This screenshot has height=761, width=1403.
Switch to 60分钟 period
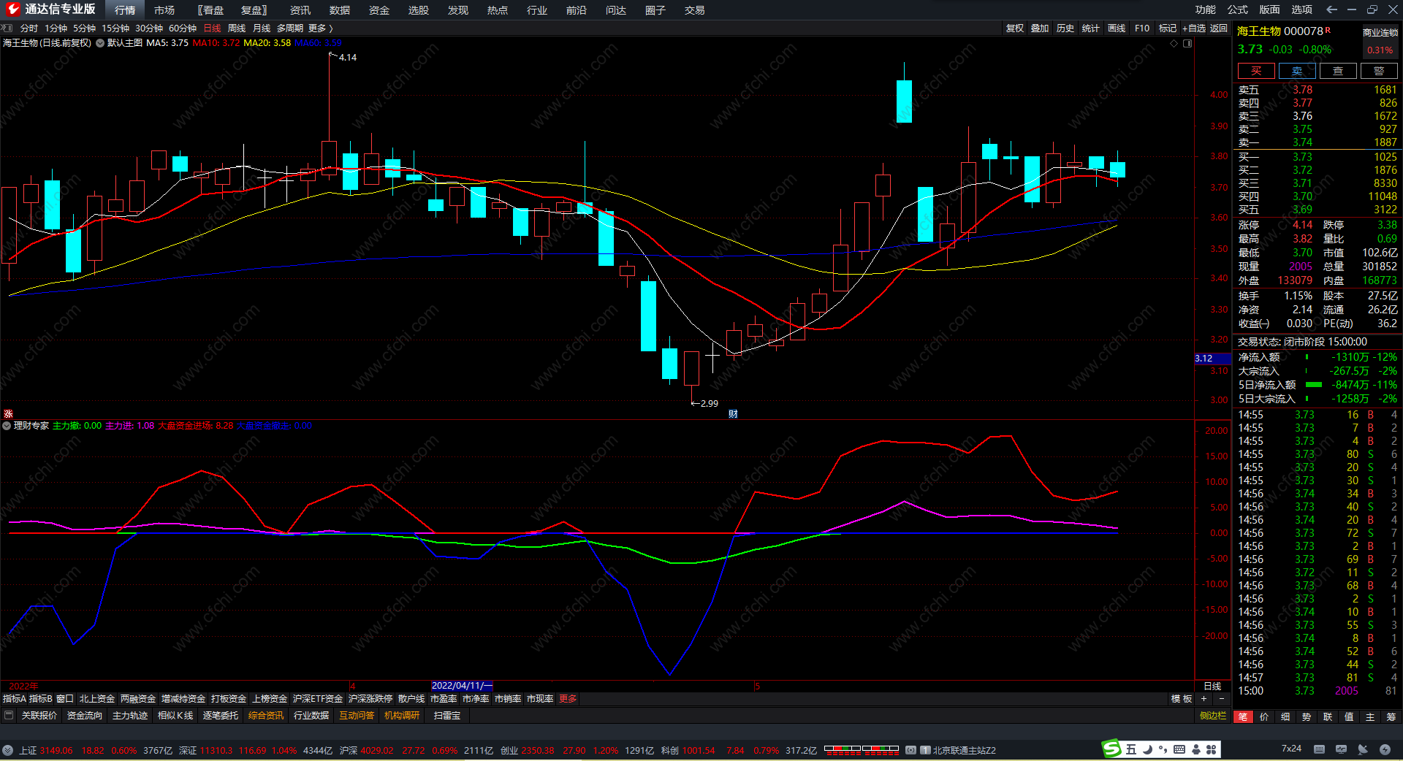tap(183, 28)
